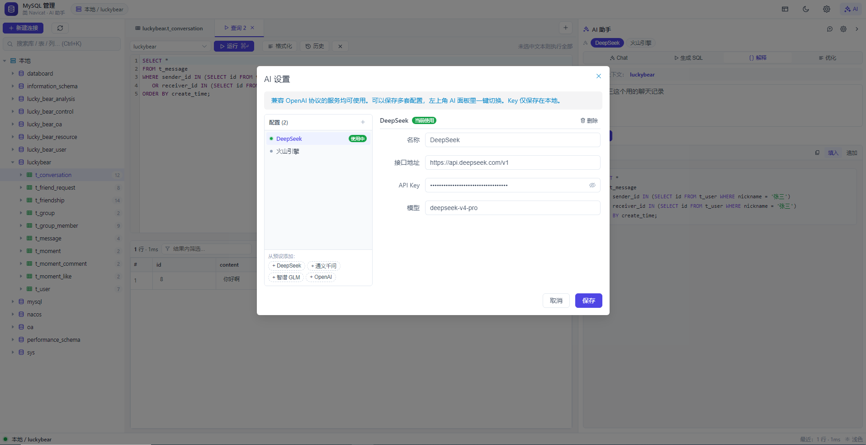Expand the lucky_bear_analysis database

13,99
